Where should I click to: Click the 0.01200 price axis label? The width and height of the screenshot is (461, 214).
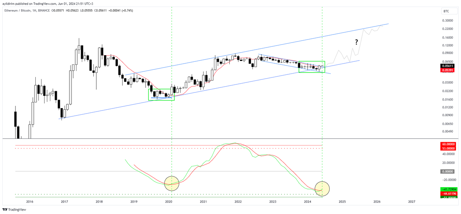pyautogui.click(x=448, y=107)
